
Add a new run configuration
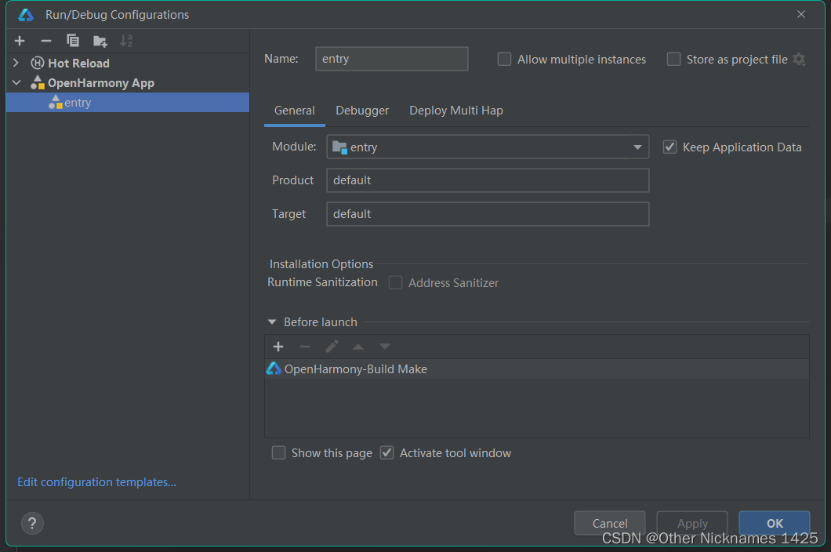coord(20,40)
